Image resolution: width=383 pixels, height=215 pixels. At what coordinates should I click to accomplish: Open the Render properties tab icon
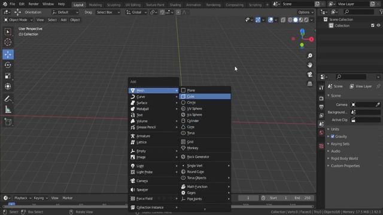pos(321,98)
